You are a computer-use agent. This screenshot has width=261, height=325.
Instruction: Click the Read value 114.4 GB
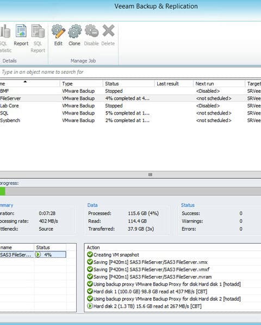tap(137, 221)
